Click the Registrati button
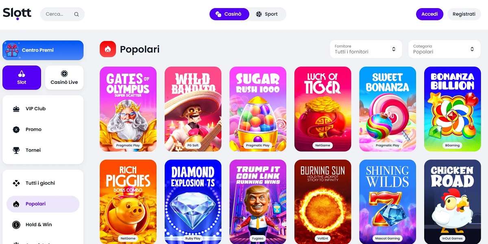The image size is (488, 244). coord(464,14)
